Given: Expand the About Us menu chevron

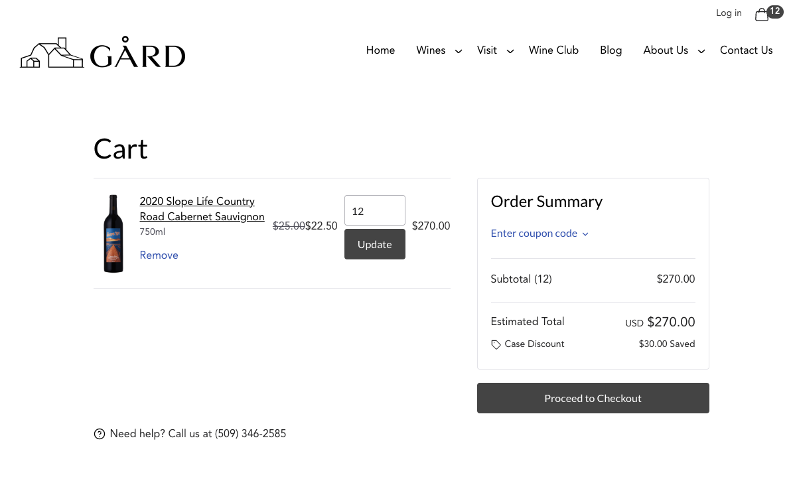Looking at the screenshot, I should pyautogui.click(x=701, y=51).
